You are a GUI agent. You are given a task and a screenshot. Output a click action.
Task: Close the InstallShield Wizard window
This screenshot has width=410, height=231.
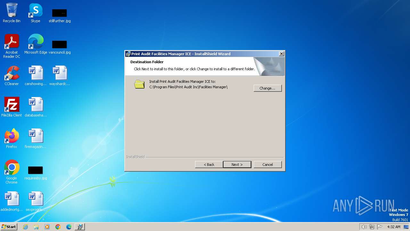click(281, 54)
